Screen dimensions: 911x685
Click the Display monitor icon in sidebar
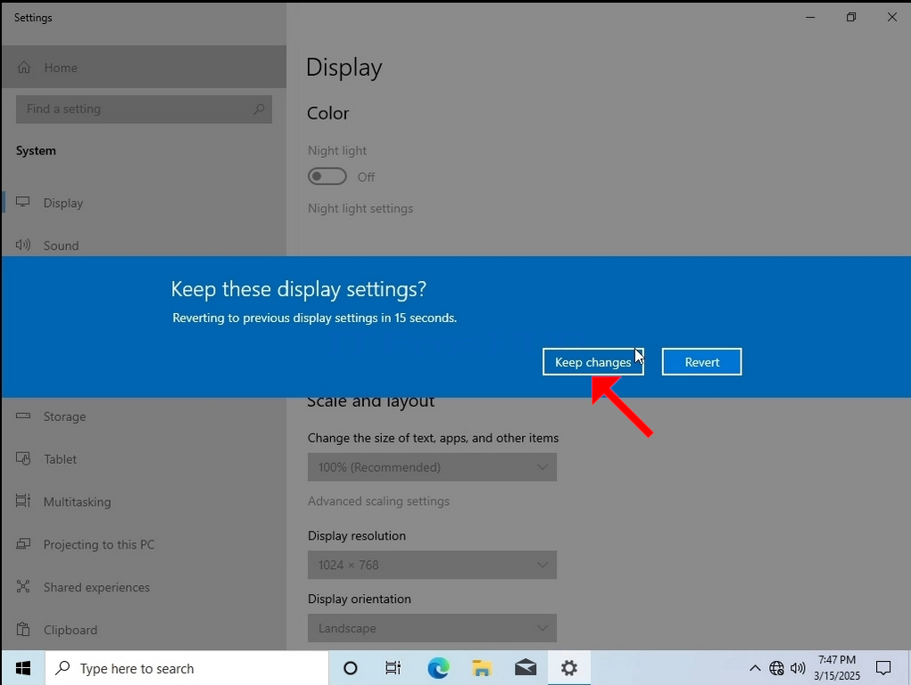tap(22, 202)
